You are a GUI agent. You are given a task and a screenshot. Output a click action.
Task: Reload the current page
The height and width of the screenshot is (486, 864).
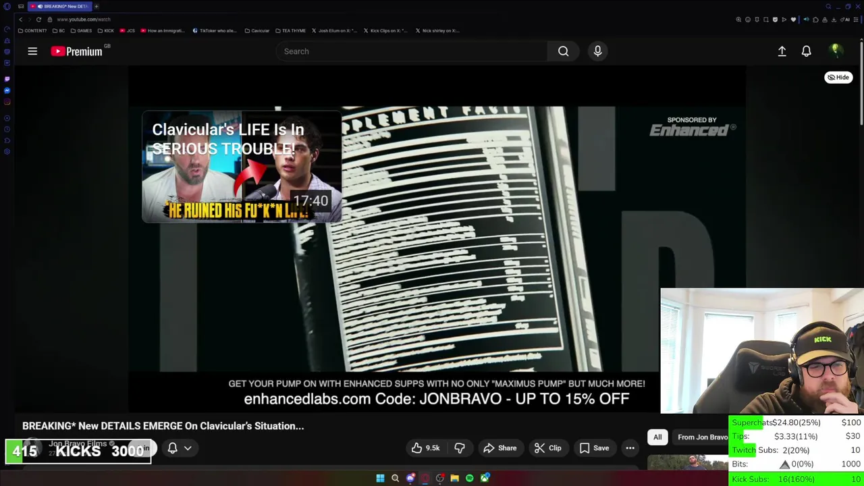(x=38, y=19)
